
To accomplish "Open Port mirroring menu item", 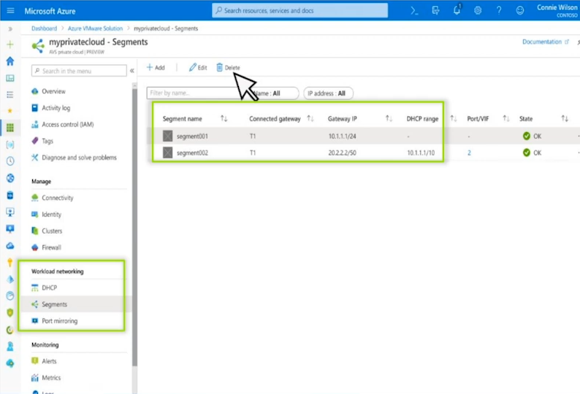I will 55,321.
